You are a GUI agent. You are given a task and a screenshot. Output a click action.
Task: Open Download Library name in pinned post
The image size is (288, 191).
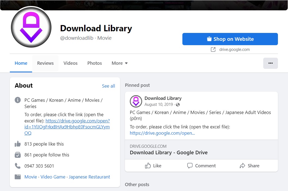(x=163, y=98)
